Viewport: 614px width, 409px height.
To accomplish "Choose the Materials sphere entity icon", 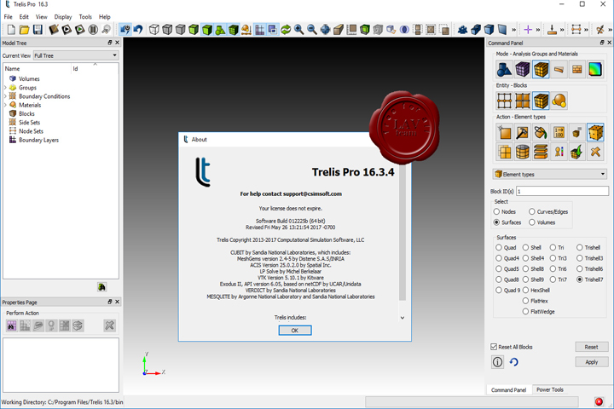I will click(559, 101).
